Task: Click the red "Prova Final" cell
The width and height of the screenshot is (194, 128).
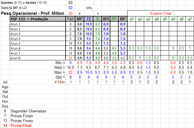Action: pos(21,125)
